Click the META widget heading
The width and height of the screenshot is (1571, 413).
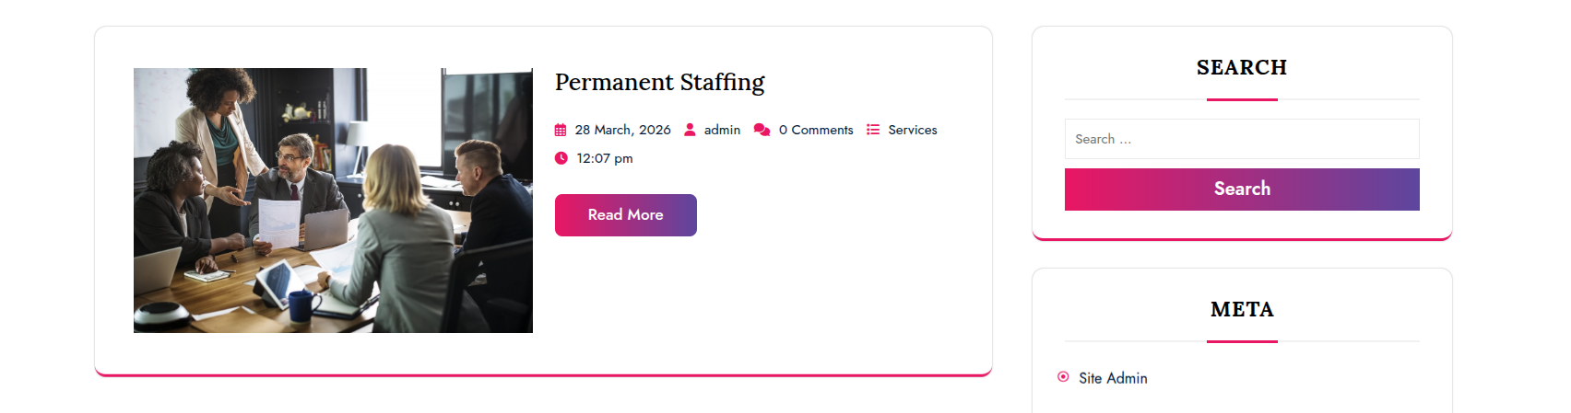pos(1241,309)
